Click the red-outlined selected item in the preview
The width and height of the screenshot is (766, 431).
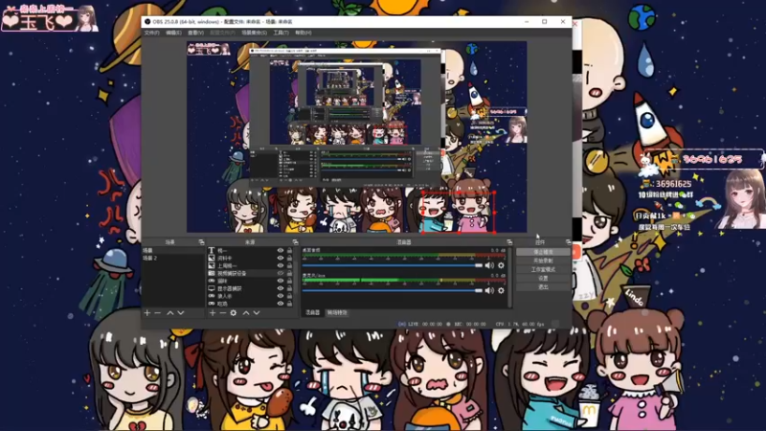pos(459,212)
